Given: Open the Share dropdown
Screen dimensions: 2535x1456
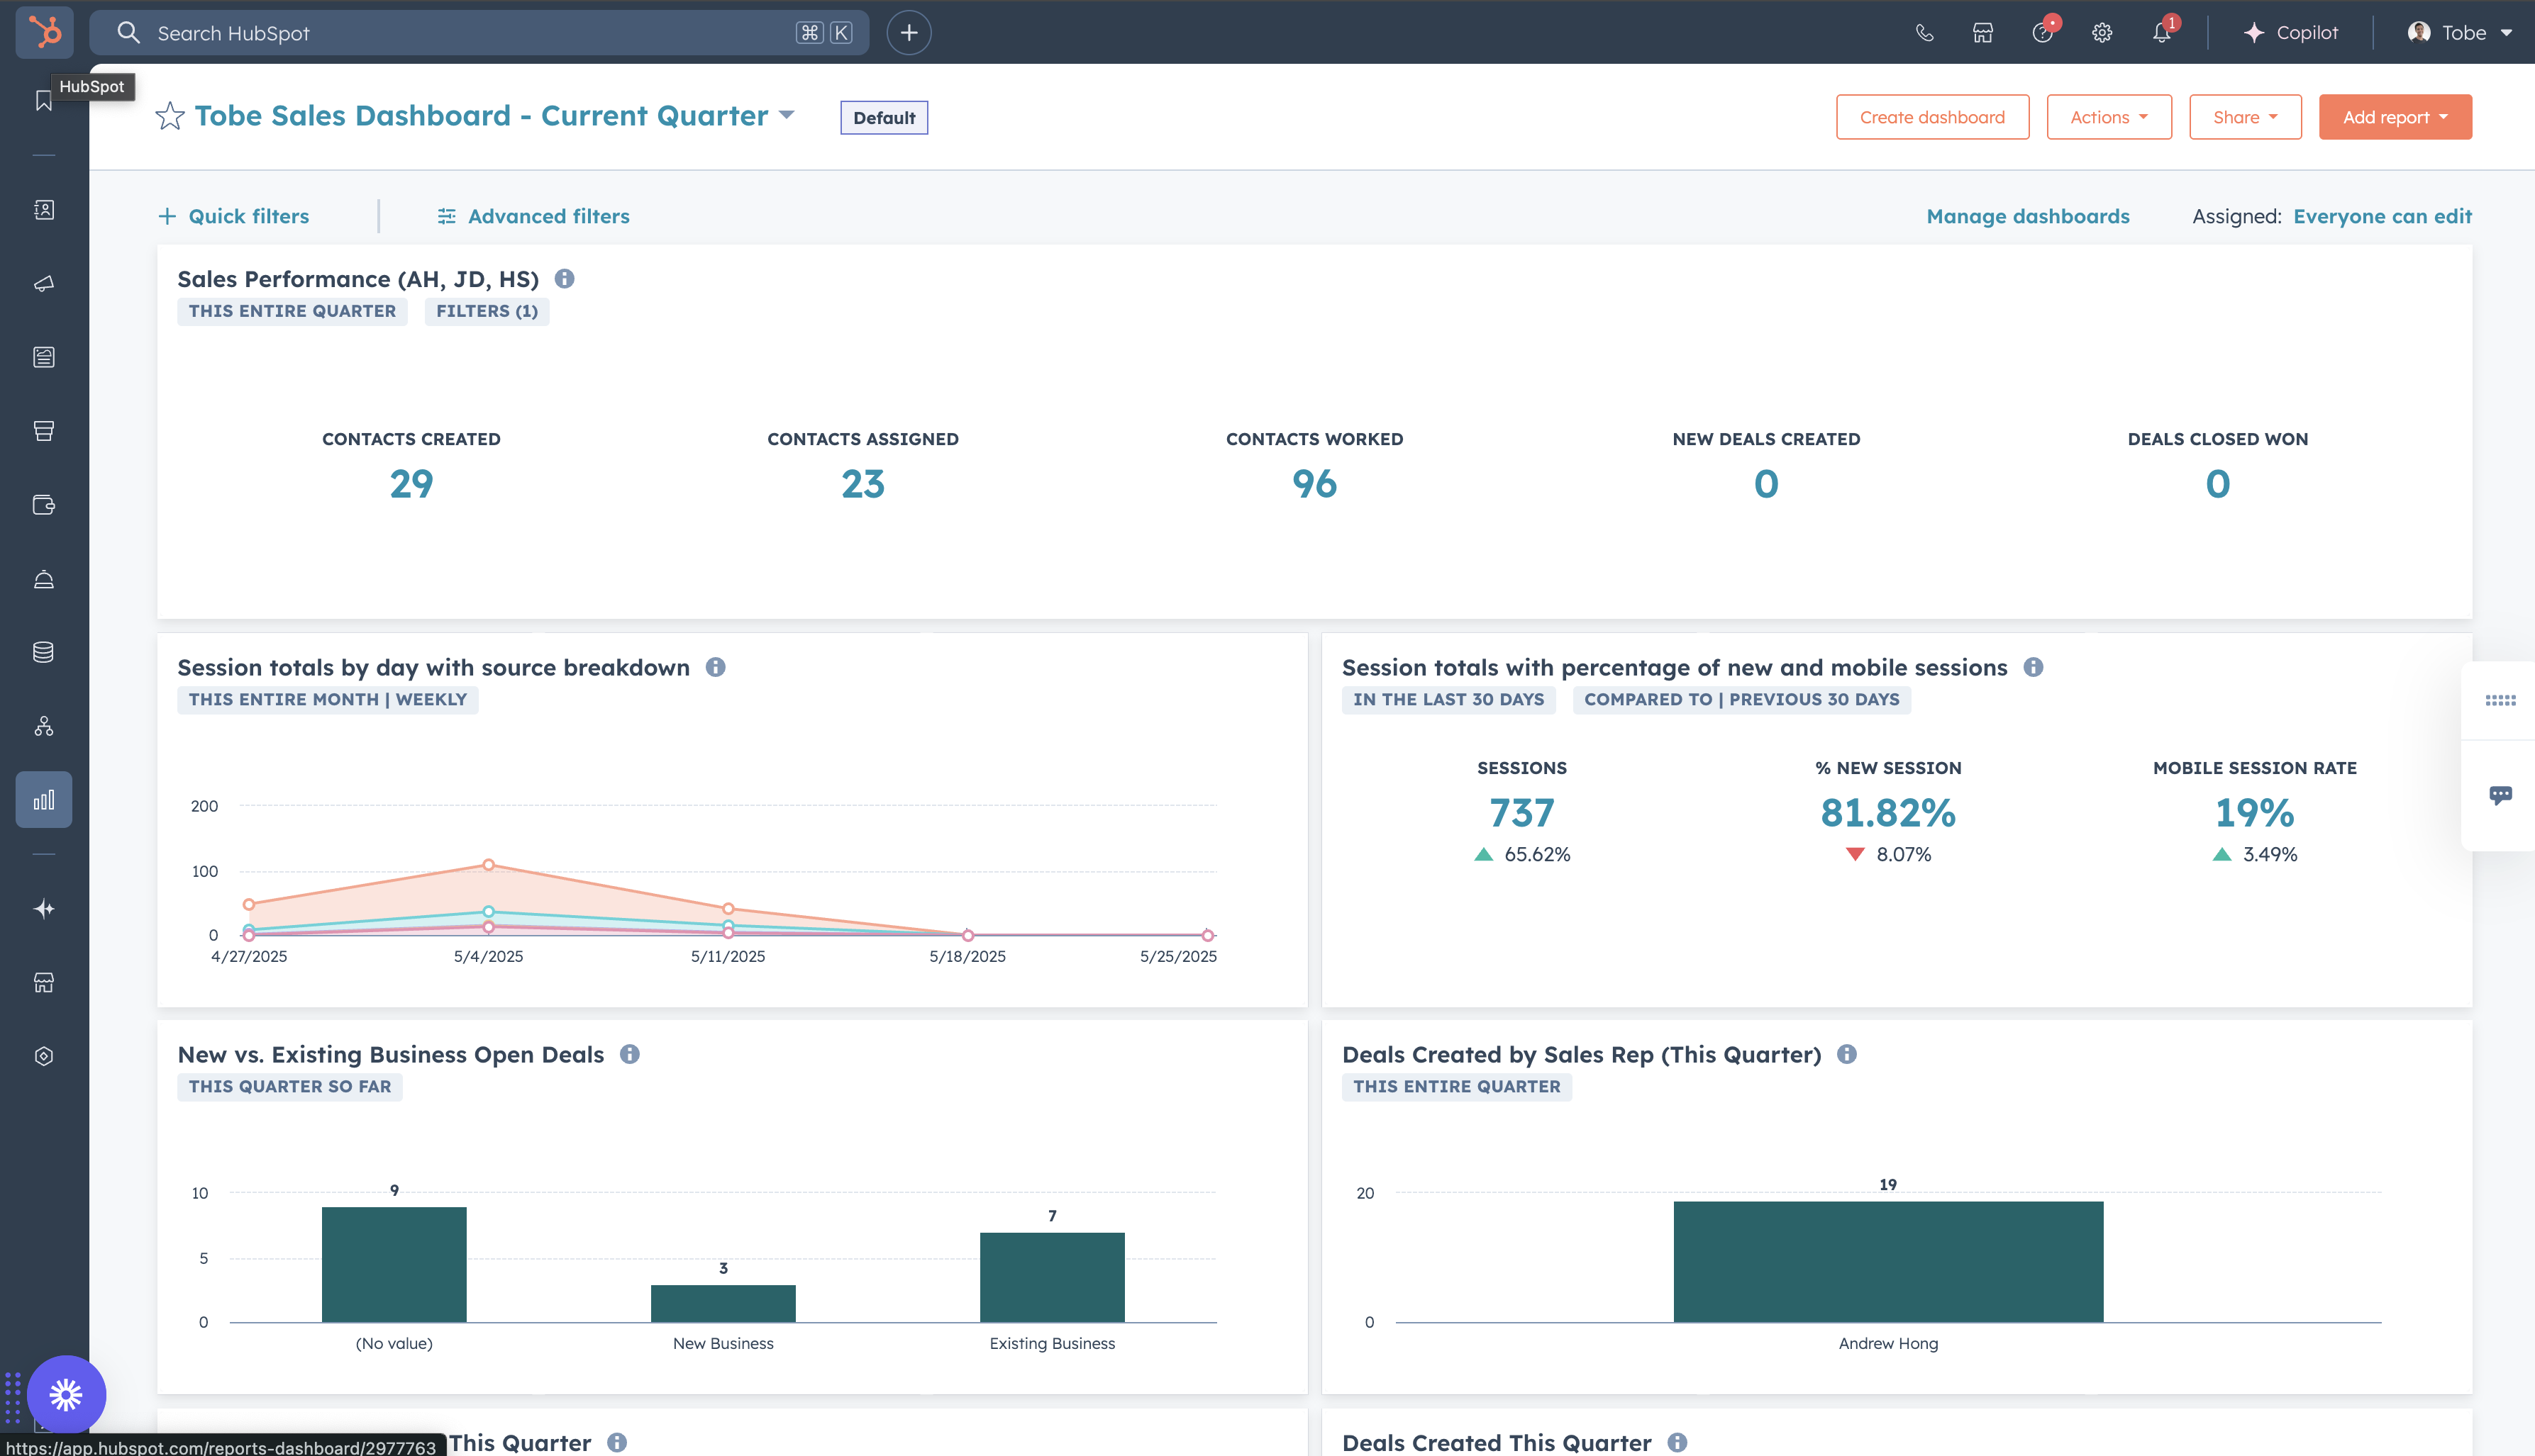Looking at the screenshot, I should (2245, 117).
